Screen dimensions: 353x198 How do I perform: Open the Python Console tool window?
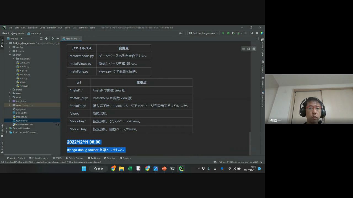click(x=74, y=158)
